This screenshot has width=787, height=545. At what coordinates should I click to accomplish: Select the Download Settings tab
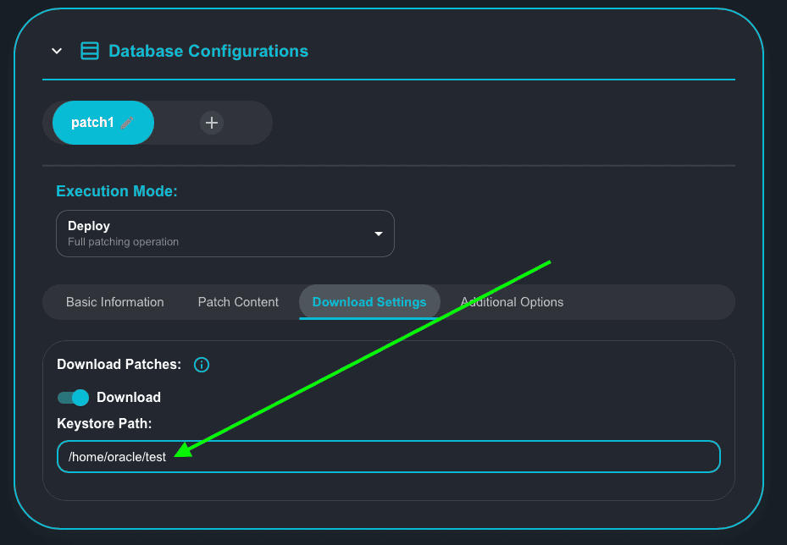tap(369, 302)
